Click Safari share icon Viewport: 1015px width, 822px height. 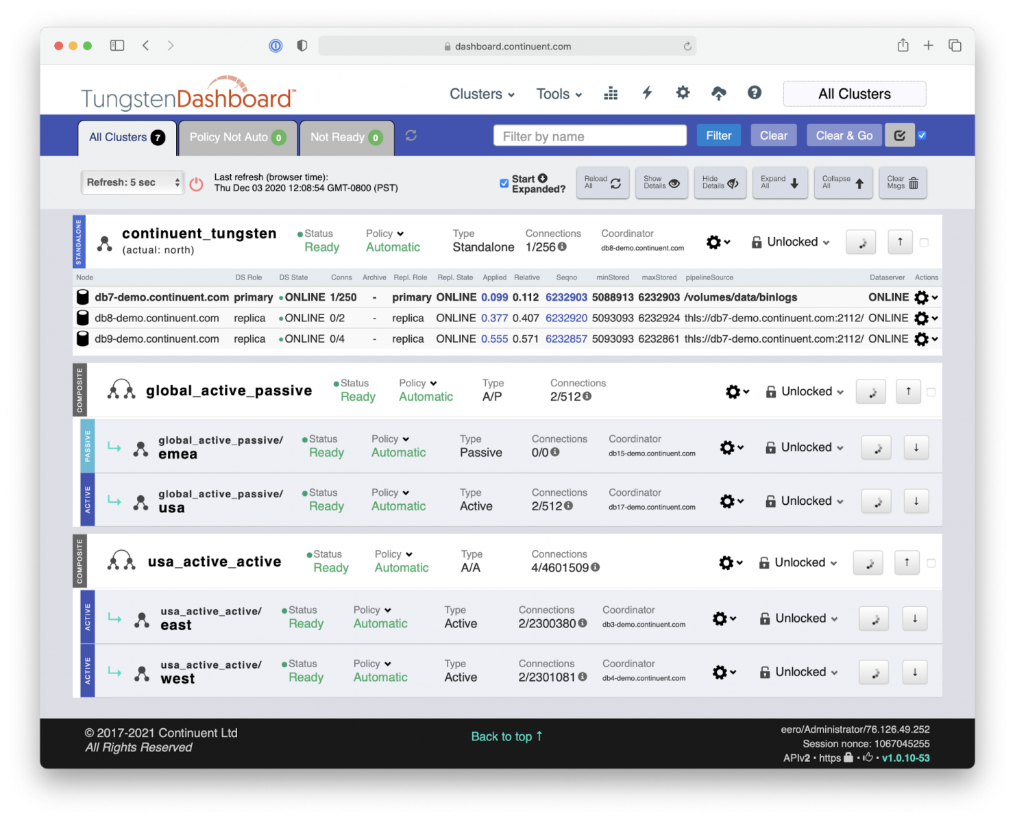click(903, 45)
